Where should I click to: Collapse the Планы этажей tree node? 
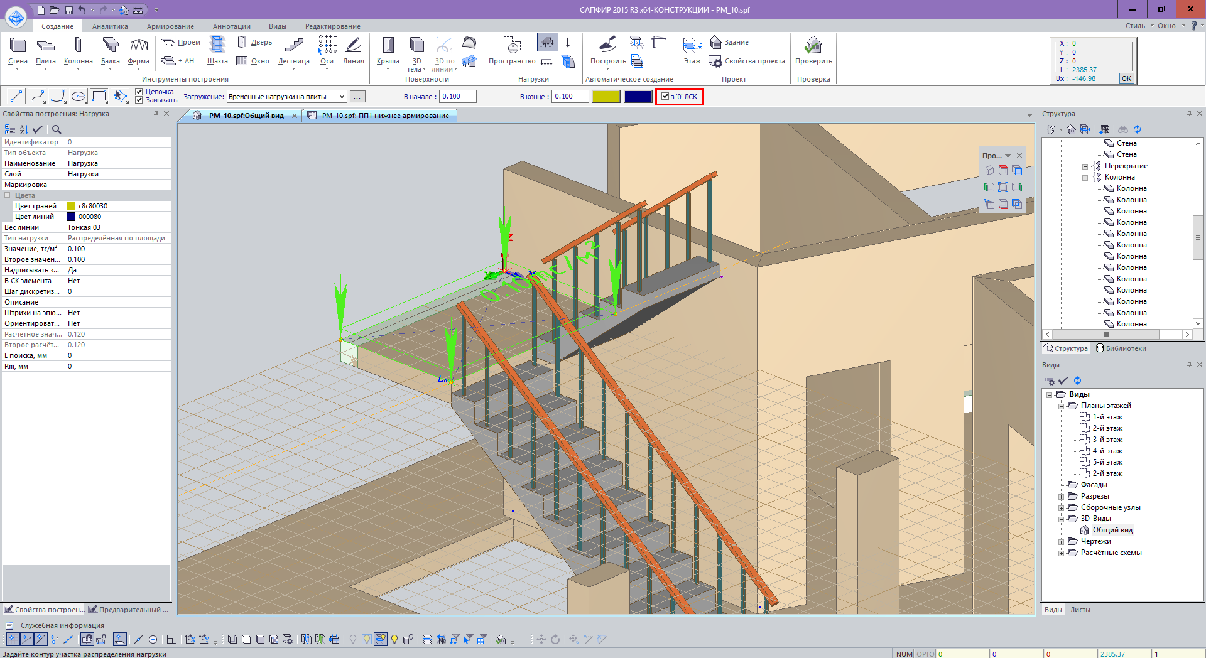click(x=1061, y=406)
